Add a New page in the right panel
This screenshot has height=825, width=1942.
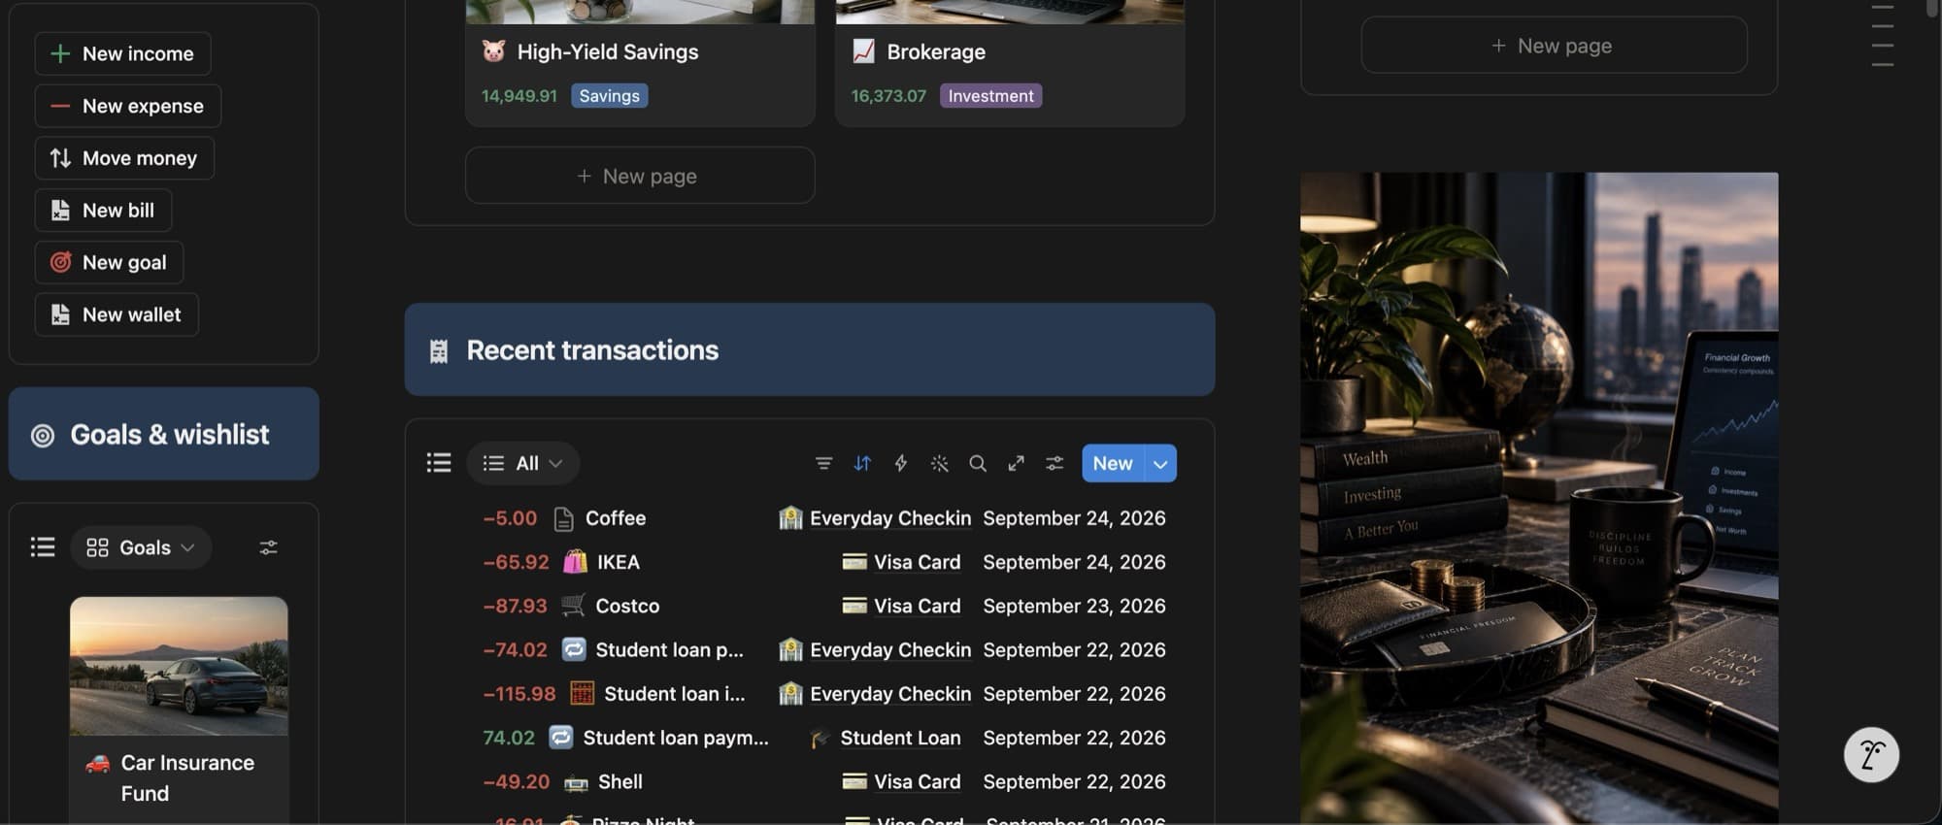(x=1554, y=46)
